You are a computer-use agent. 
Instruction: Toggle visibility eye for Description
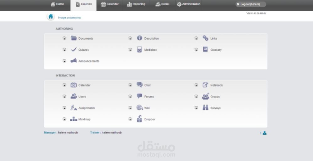pyautogui.click(x=130, y=38)
